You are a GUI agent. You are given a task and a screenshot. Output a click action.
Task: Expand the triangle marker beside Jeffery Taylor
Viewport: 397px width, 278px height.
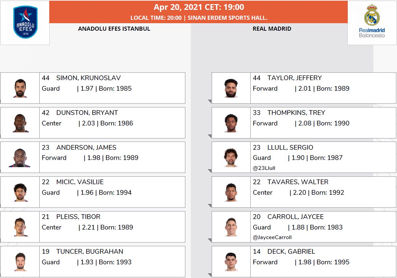tap(210, 102)
